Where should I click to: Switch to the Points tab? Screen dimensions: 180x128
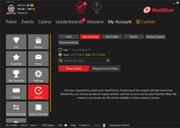pyautogui.click(x=134, y=37)
